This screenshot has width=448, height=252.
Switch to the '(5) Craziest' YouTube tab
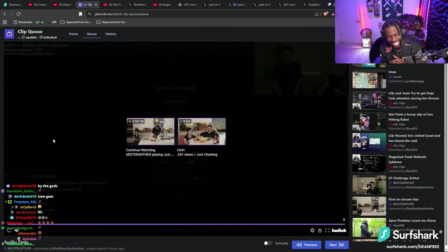38,5
